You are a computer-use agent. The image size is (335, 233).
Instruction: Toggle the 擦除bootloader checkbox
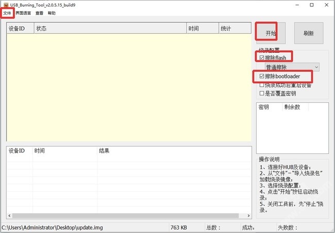pos(262,76)
